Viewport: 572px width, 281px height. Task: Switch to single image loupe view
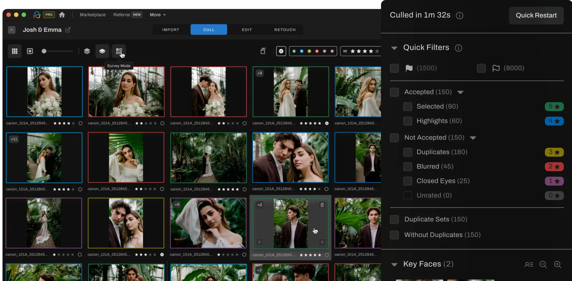[30, 51]
